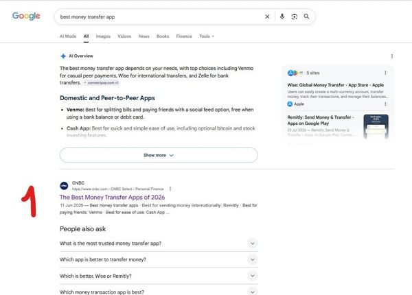Click the CNBC site favicon
The height and width of the screenshot is (295, 412).
(x=64, y=186)
